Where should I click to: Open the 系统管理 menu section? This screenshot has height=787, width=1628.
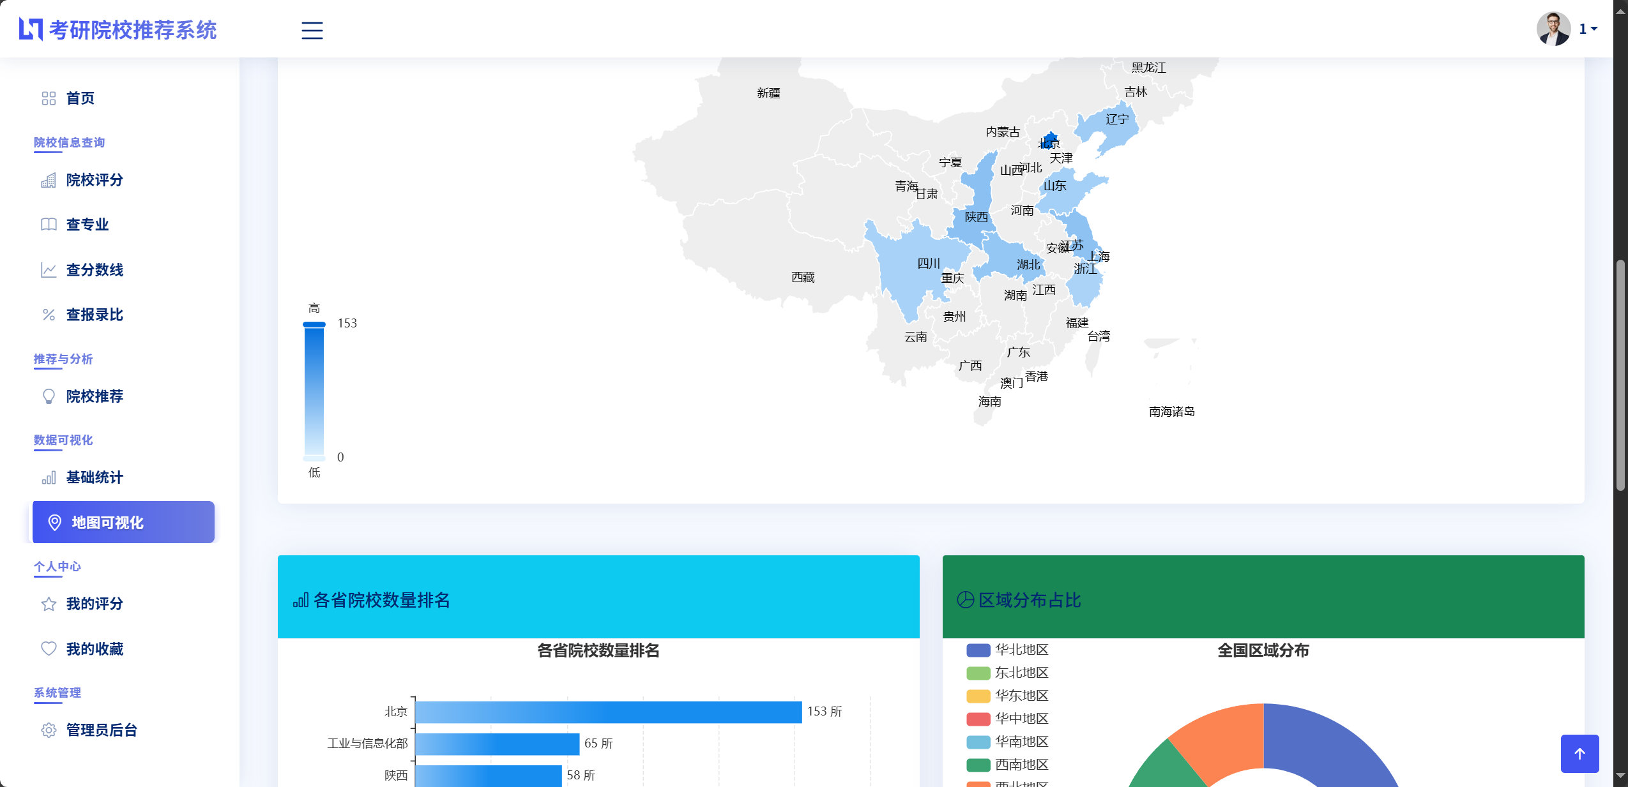pyautogui.click(x=57, y=693)
